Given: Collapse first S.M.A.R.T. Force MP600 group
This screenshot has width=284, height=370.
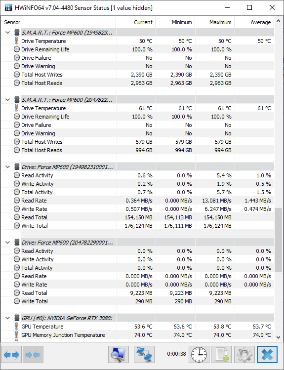Looking at the screenshot, I should [8, 33].
